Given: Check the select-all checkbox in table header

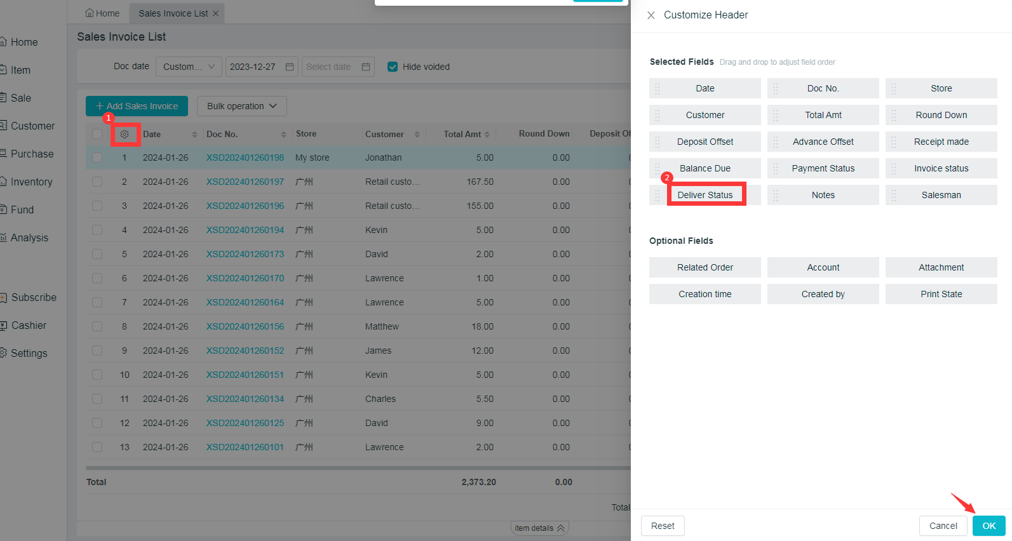Looking at the screenshot, I should click(97, 134).
